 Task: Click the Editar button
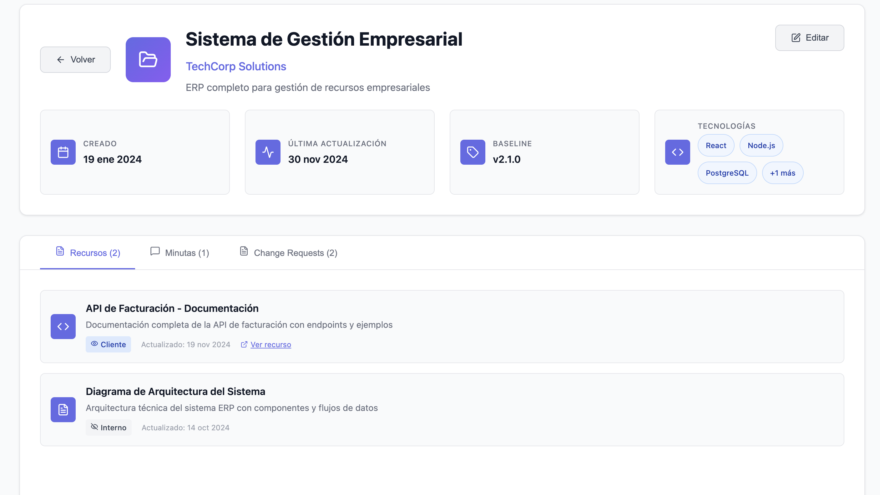(x=809, y=38)
